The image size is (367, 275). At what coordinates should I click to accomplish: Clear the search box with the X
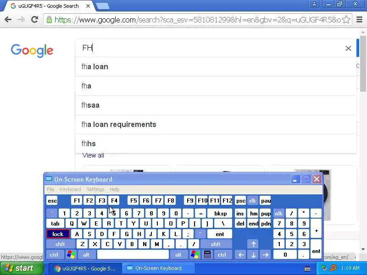click(348, 48)
